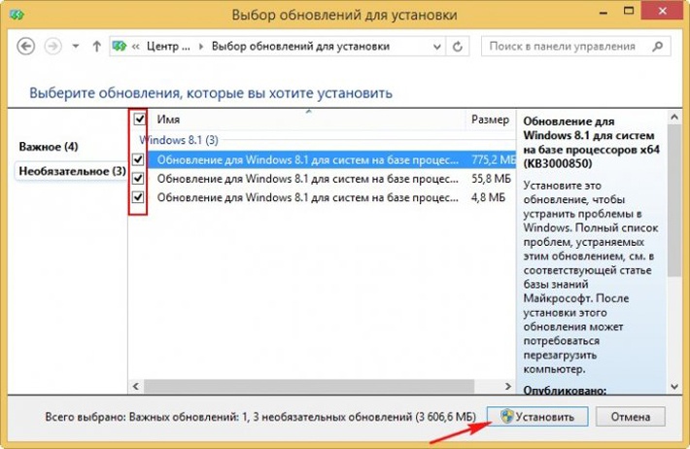Uncheck the 4,8 МБ update checkbox

[x=138, y=197]
